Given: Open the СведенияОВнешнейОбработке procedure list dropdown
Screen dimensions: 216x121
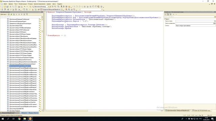Looking at the screenshot, I should point(62,9).
